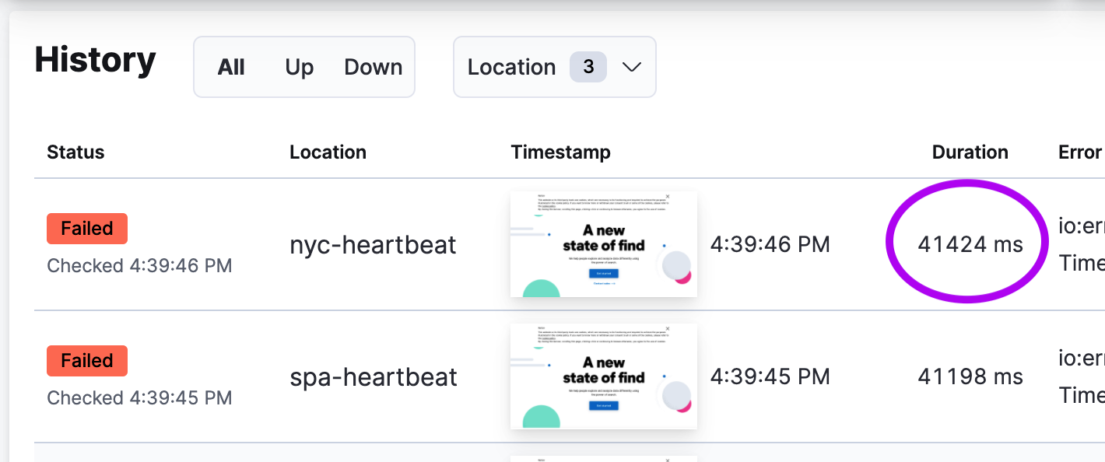Image resolution: width=1105 pixels, height=462 pixels.
Task: Click the io error message for nyc-heartbeat
Action: coord(1085,226)
